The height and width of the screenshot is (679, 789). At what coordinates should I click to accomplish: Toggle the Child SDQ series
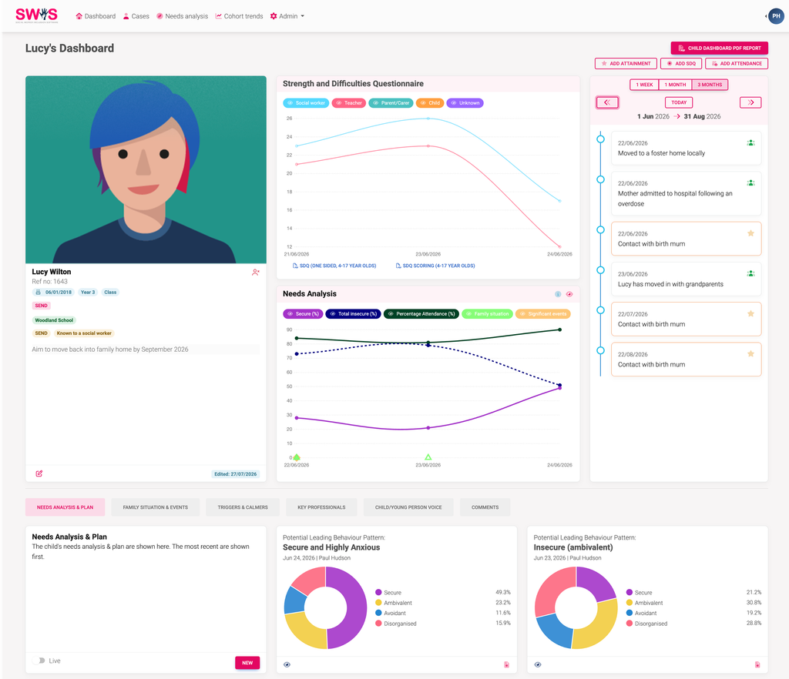pos(430,103)
